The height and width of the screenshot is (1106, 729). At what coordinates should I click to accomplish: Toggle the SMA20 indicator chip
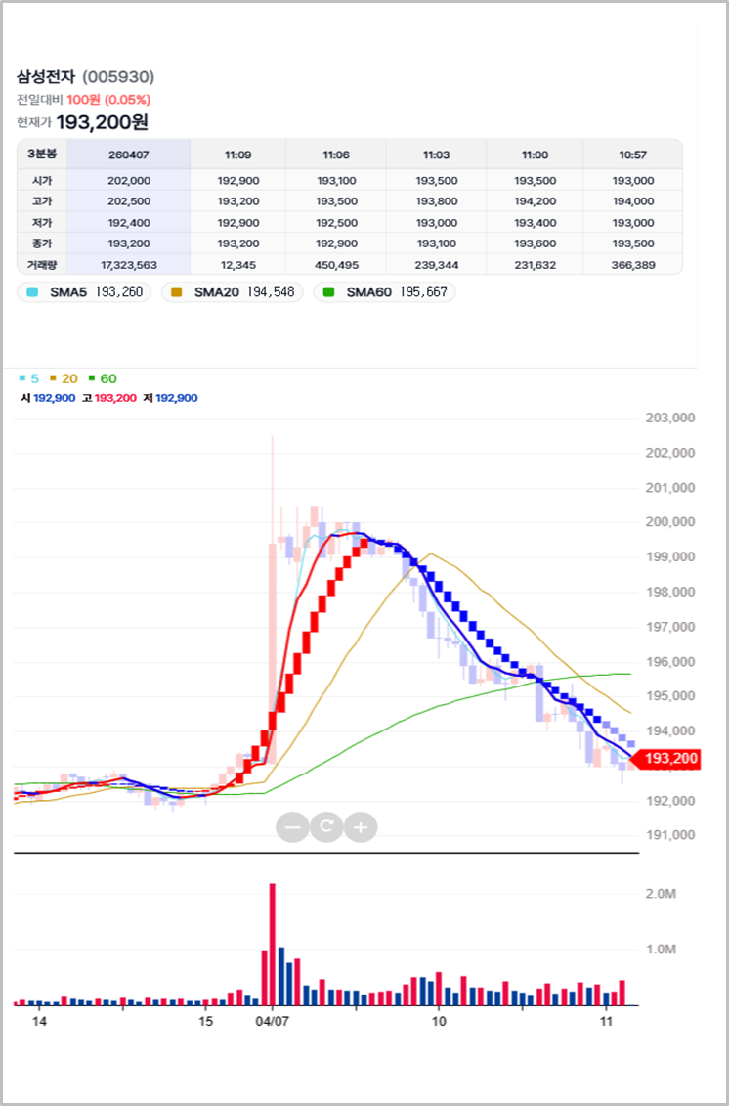click(x=233, y=292)
